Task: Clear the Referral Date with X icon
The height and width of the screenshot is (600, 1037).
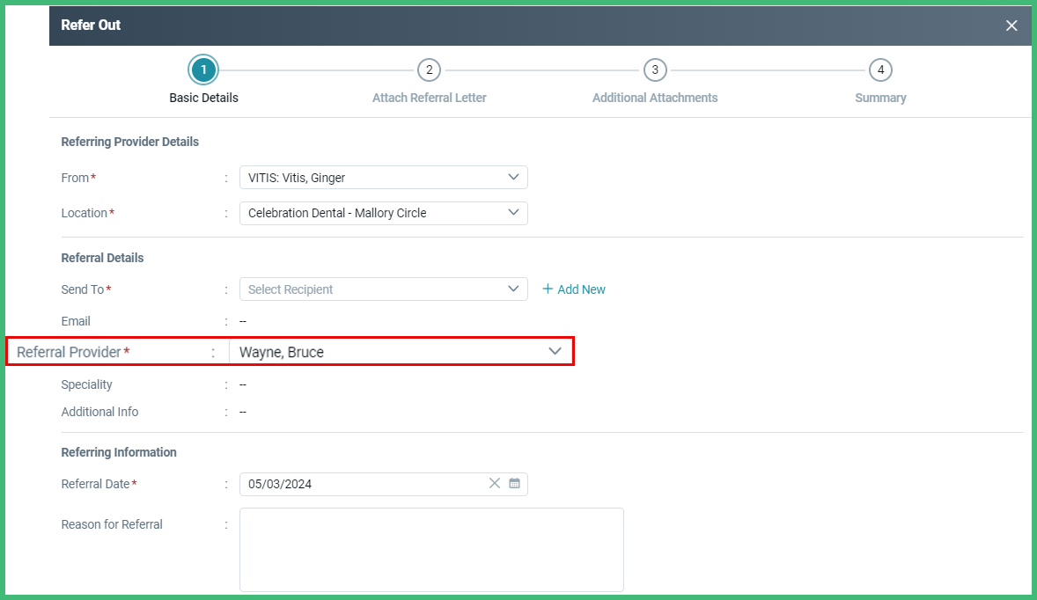Action: point(494,483)
